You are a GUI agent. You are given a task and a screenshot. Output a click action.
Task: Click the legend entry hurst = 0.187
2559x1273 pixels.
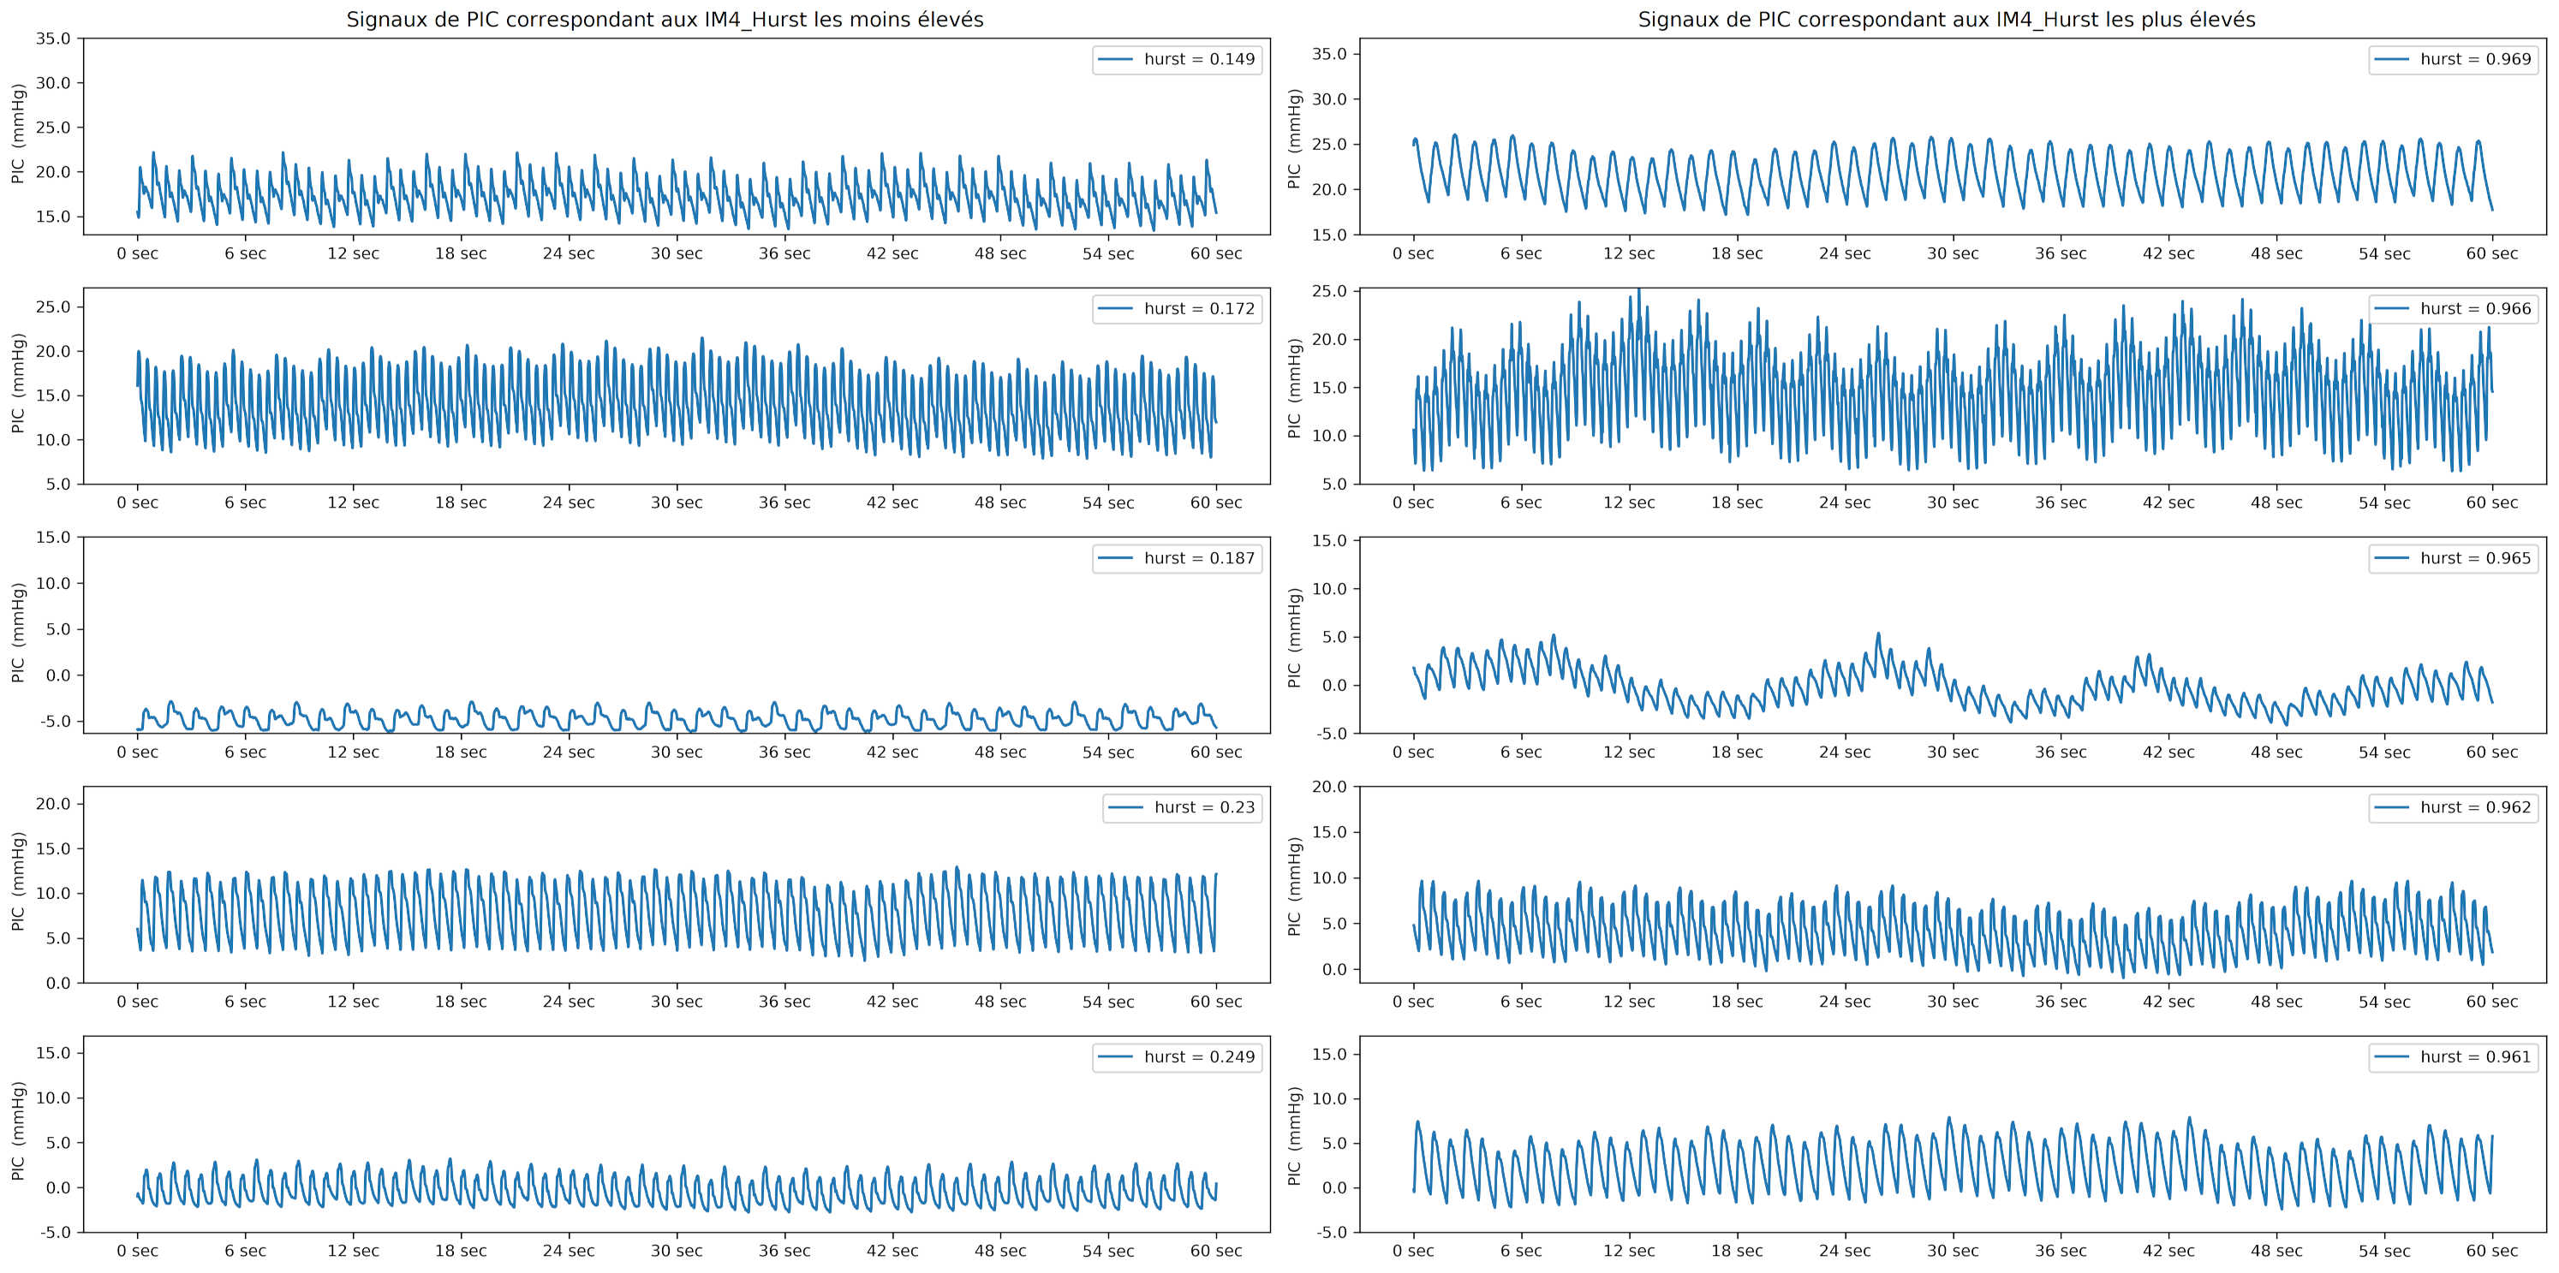click(1199, 558)
